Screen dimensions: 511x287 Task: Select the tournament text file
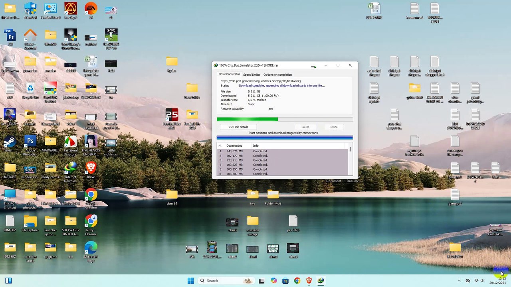(x=414, y=11)
